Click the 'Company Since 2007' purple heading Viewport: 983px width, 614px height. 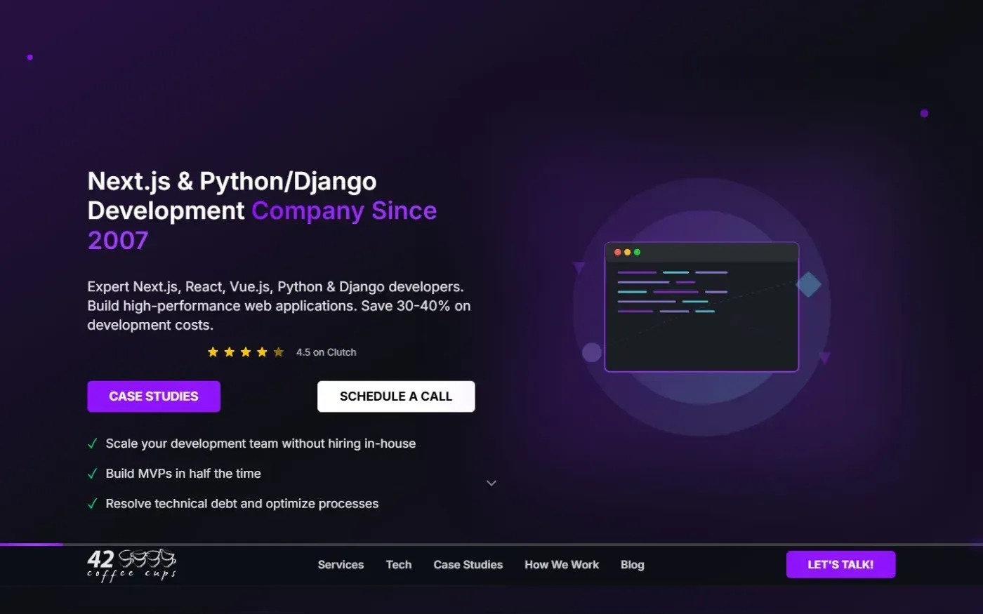[x=262, y=225]
